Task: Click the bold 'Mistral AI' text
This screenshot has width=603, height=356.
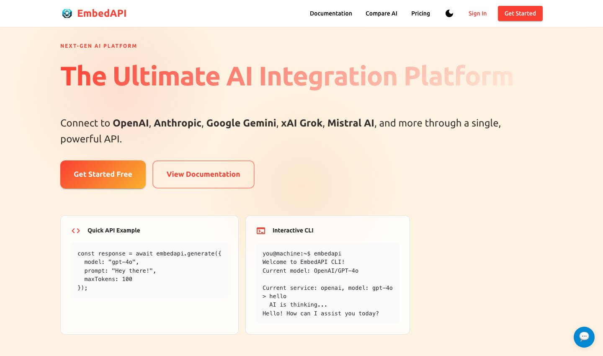Action: click(x=351, y=123)
